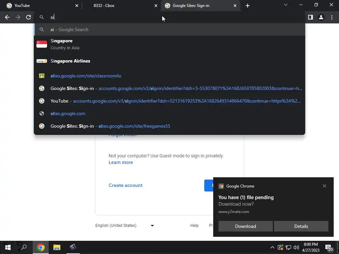This screenshot has height=254, width=339.
Task: Select Google Sites: Sign-in accounts.google.com suggestion
Action: coord(170,88)
